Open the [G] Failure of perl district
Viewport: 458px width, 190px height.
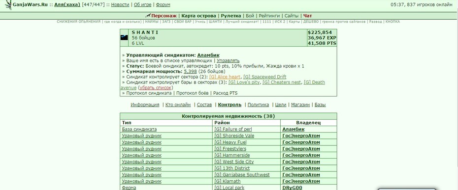point(233,129)
